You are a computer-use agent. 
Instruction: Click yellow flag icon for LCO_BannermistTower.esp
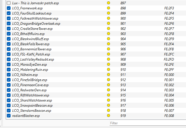[109, 49]
